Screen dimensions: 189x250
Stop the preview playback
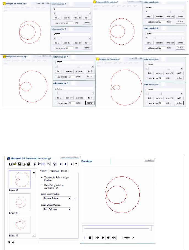coord(90,238)
